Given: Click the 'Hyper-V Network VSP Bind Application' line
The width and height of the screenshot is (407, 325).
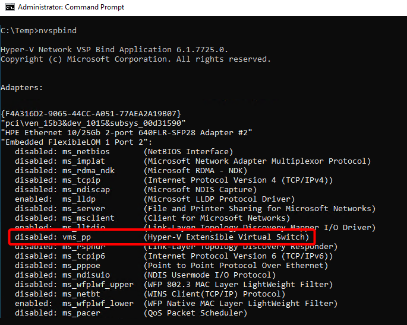Looking at the screenshot, I should [114, 49].
